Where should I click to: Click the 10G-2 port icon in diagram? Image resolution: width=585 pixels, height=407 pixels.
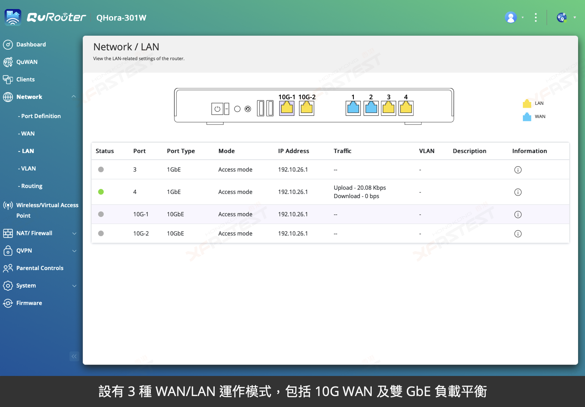306,108
